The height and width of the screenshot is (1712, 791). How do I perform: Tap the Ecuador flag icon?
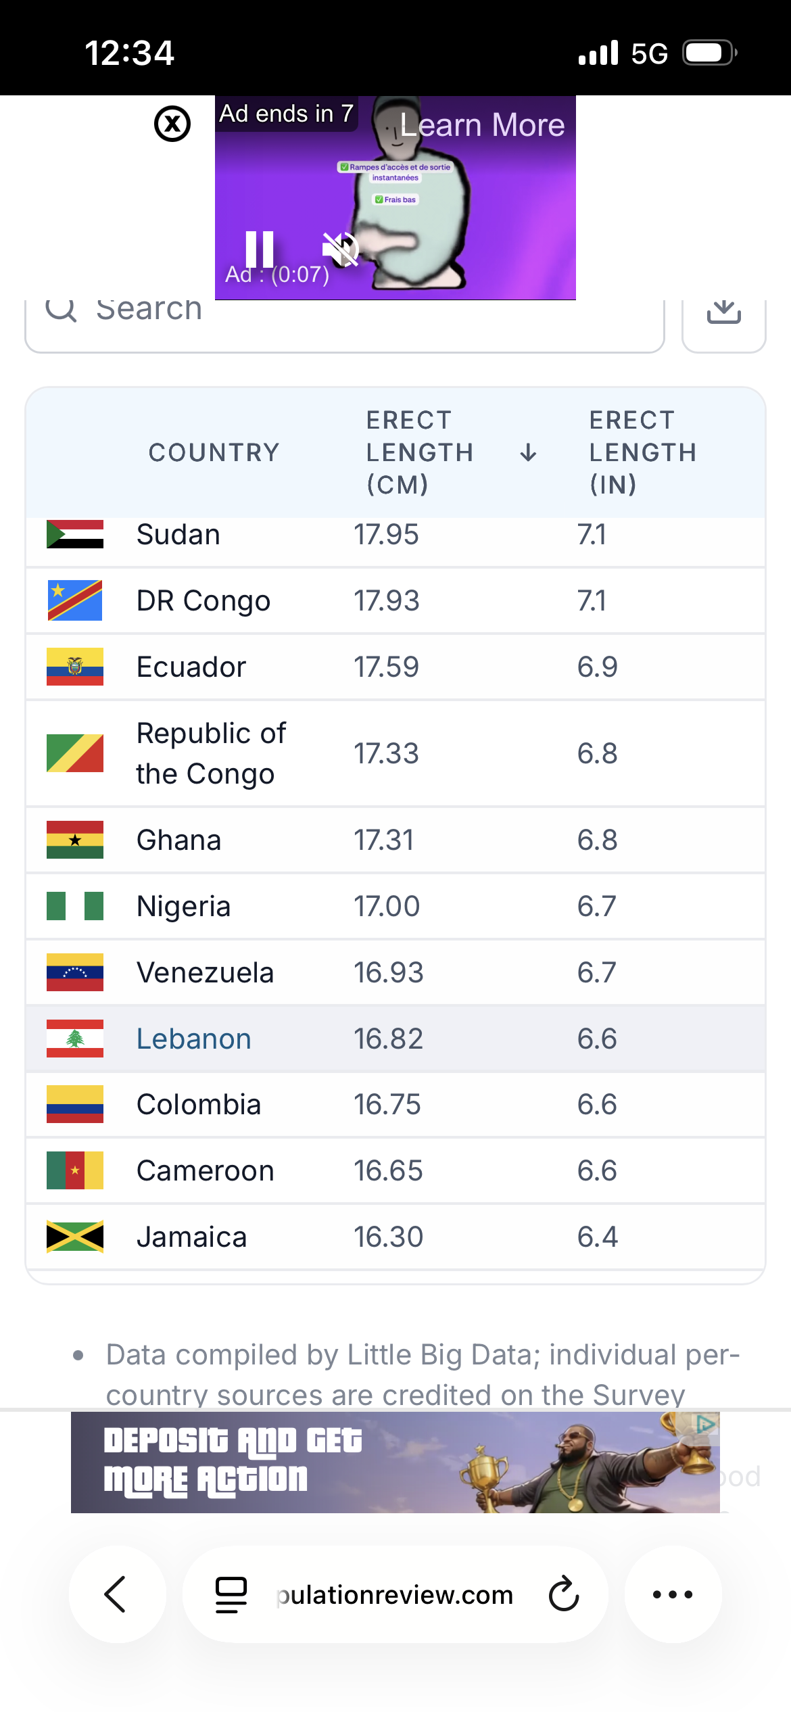pyautogui.click(x=75, y=667)
